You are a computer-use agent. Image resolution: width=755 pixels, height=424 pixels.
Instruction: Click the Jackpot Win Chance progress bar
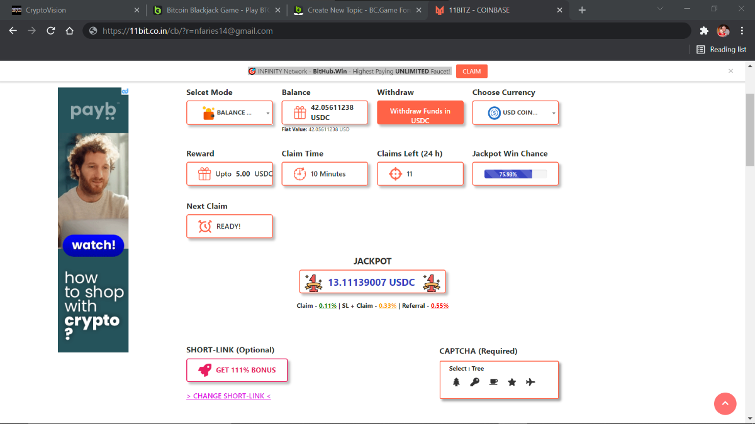515,174
